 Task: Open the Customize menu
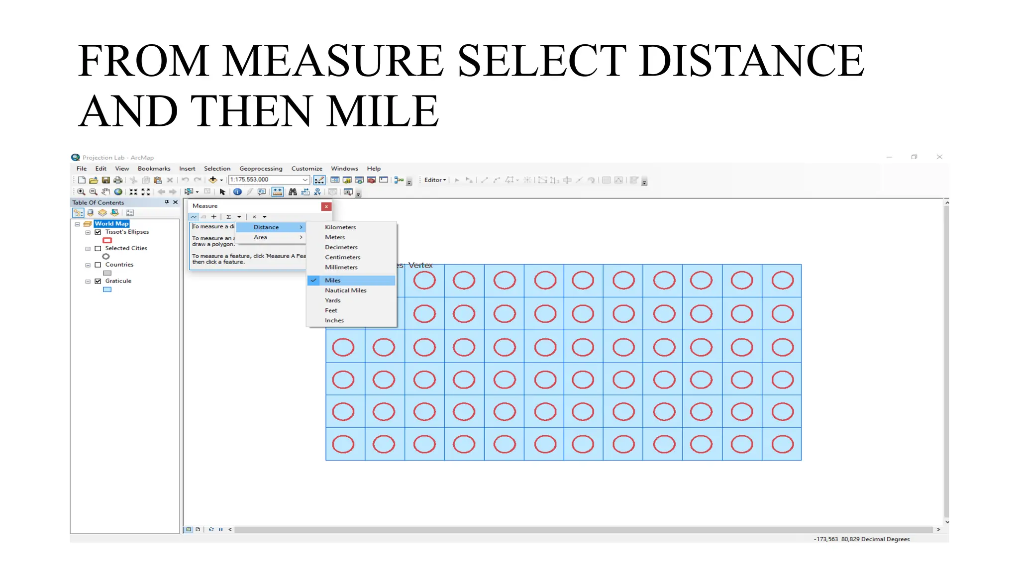pyautogui.click(x=306, y=169)
